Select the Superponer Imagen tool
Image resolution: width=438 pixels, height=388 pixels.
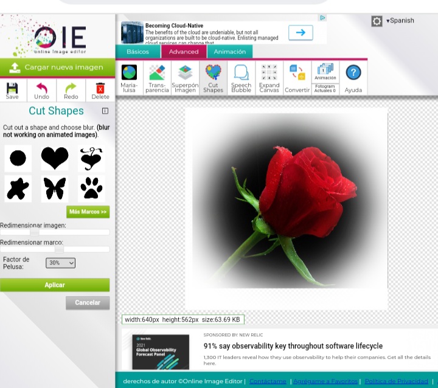point(185,77)
